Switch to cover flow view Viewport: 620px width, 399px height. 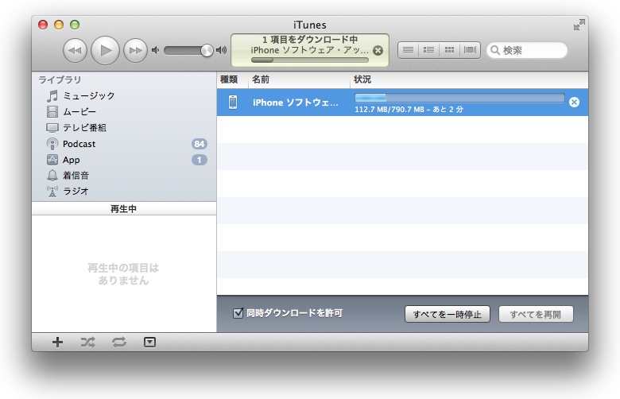[471, 50]
